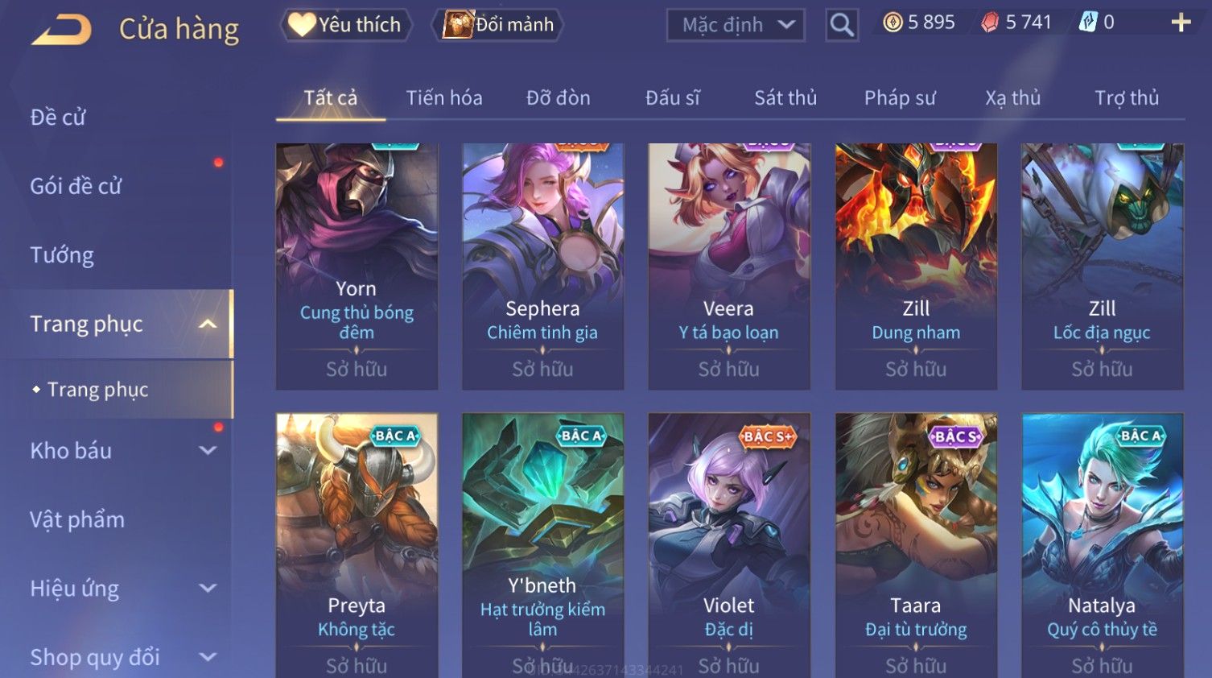Select the Pháp sư tab
This screenshot has height=678, width=1212.
900,98
